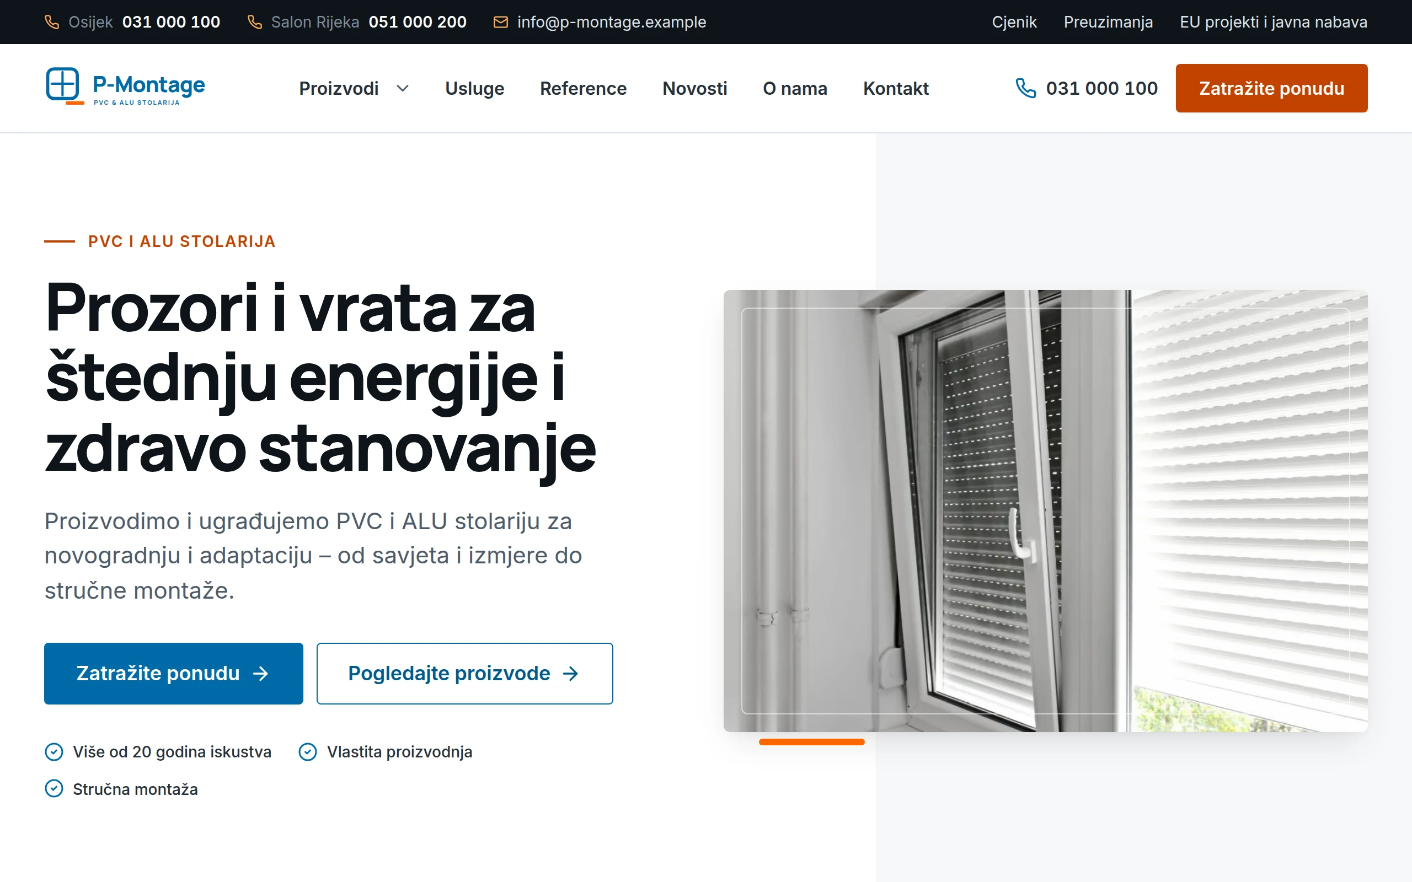Click arrow icon in Pogledajte proizvode button
This screenshot has height=882, width=1412.
pyautogui.click(x=571, y=674)
